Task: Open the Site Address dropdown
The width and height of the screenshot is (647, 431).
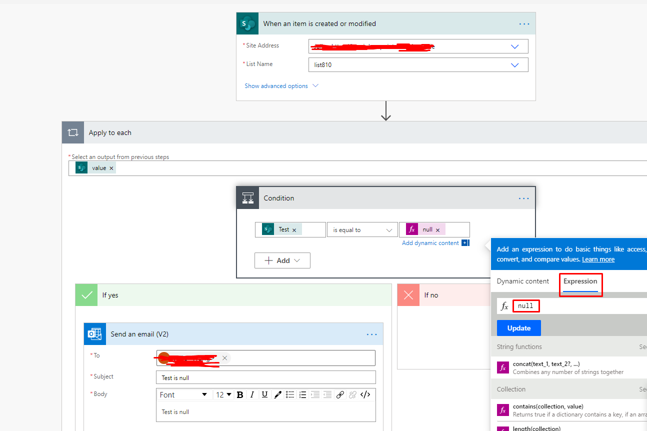Action: 514,46
